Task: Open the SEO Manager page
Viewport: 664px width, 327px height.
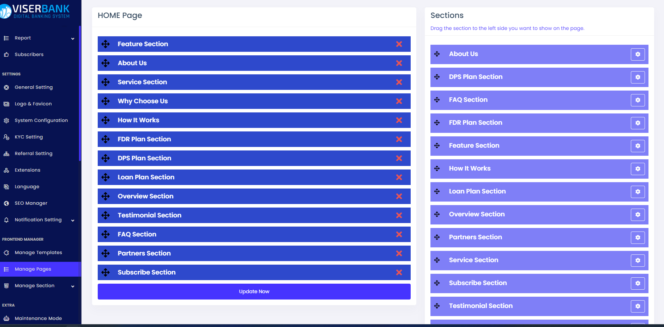Action: [31, 203]
